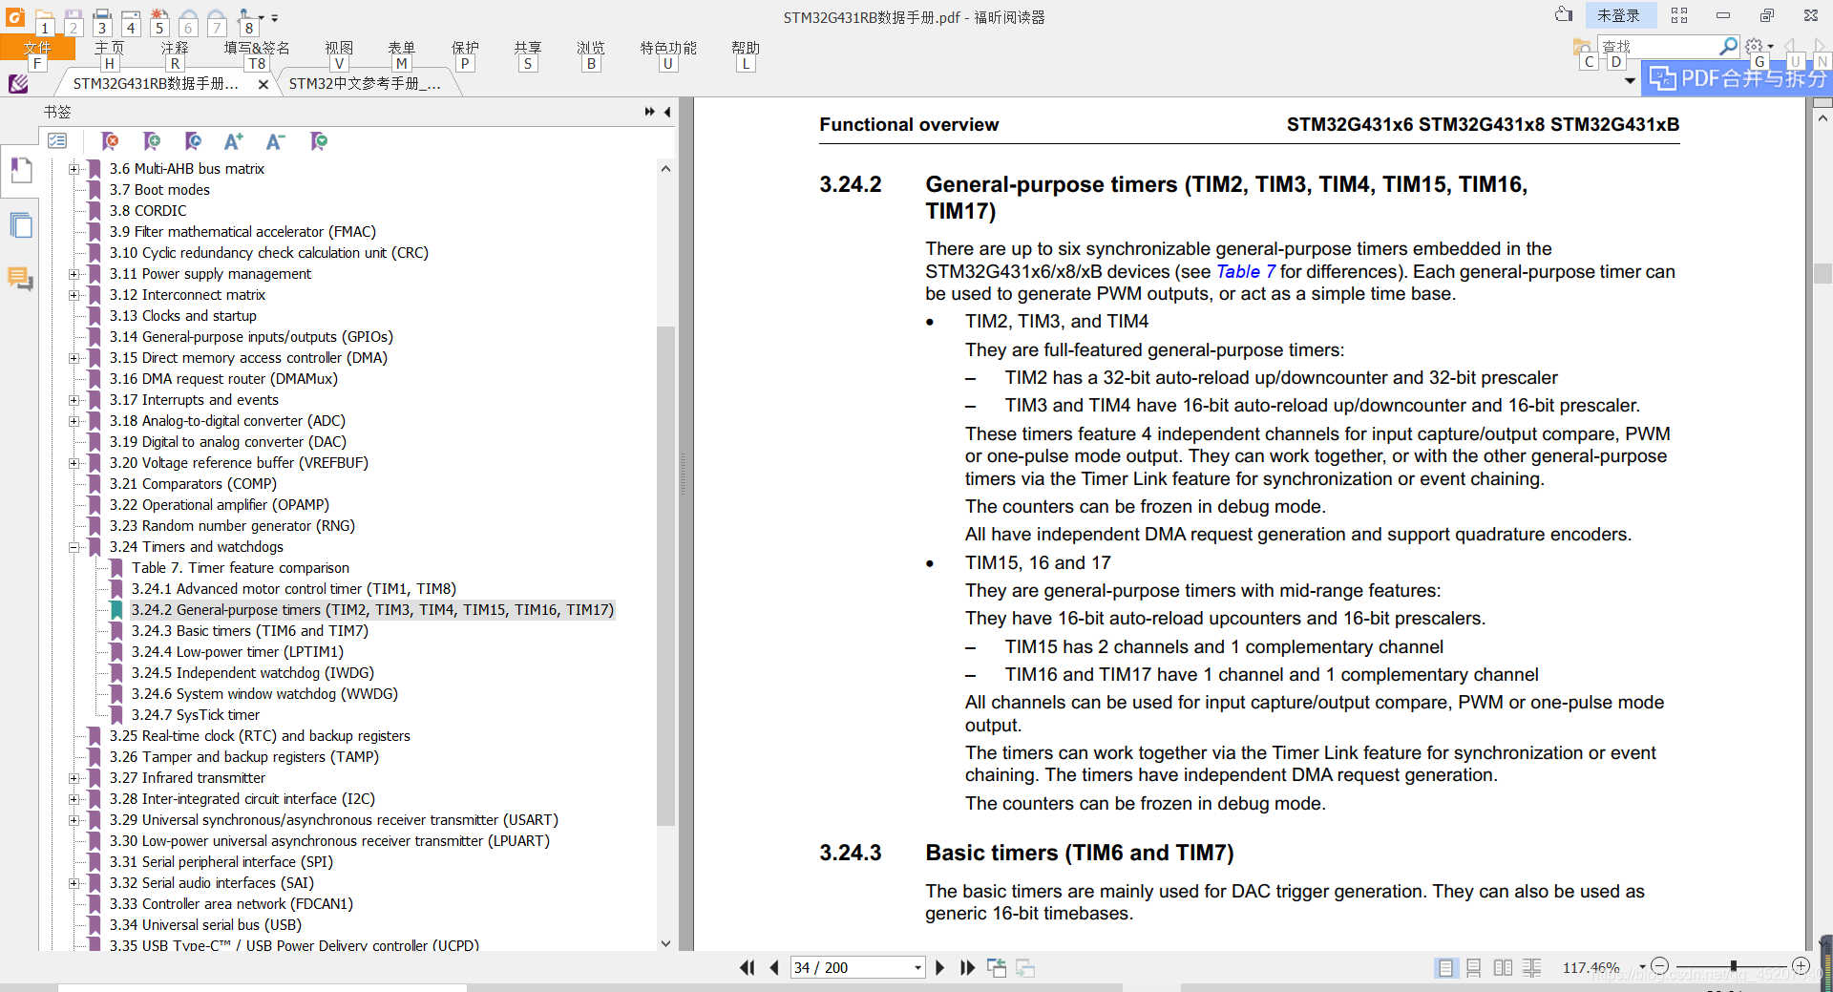Open the 视图 ribbon tab
The width and height of the screenshot is (1833, 992).
click(x=339, y=48)
